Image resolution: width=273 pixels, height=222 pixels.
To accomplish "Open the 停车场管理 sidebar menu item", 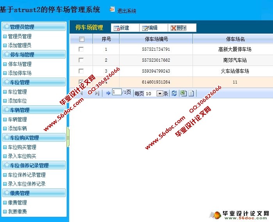I will 20,64.
